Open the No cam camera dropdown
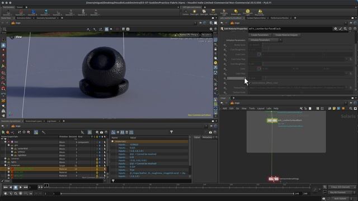The image size is (358, 201). tap(206, 35)
